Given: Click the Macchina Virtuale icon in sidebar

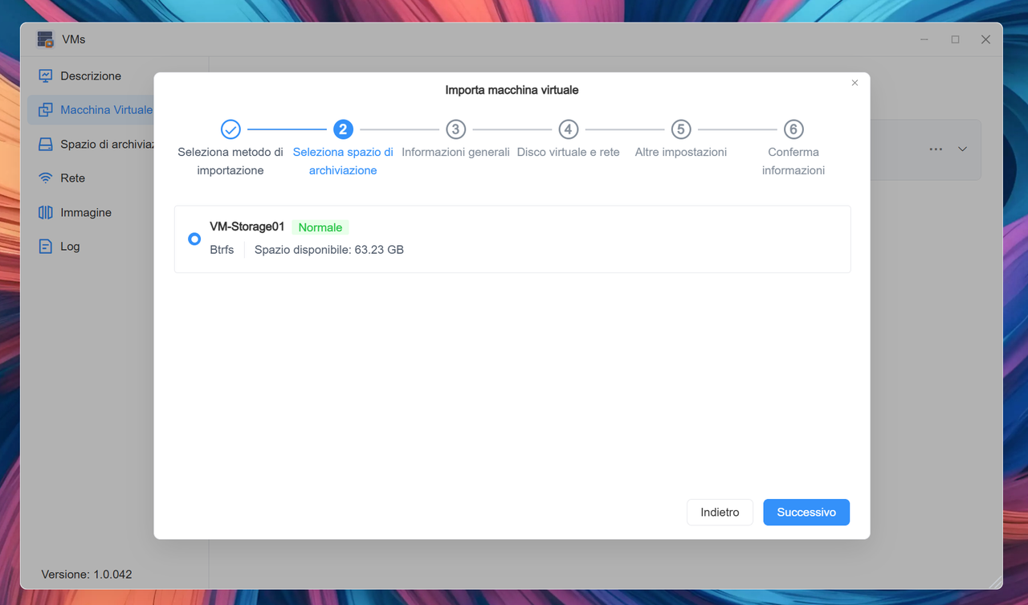Looking at the screenshot, I should (46, 109).
